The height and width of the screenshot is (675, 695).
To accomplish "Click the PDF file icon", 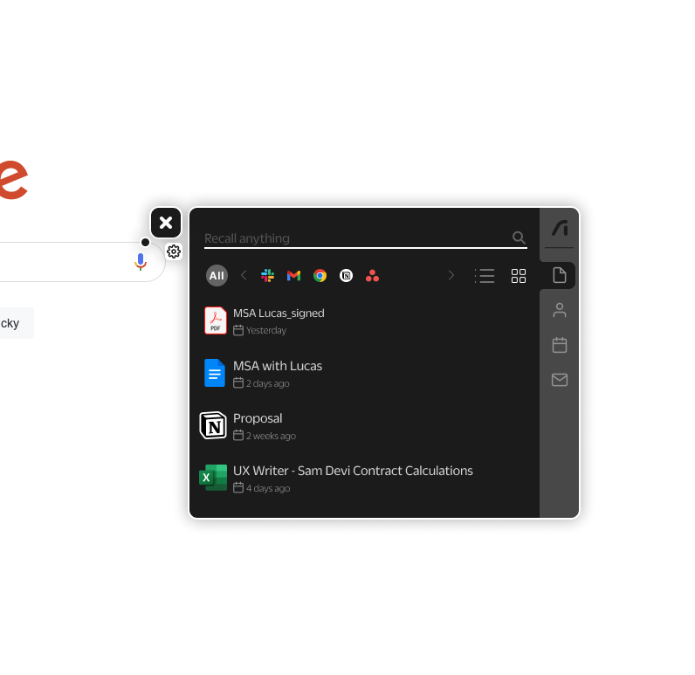I will (216, 320).
